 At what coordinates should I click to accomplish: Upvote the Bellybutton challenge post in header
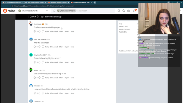(31, 17)
